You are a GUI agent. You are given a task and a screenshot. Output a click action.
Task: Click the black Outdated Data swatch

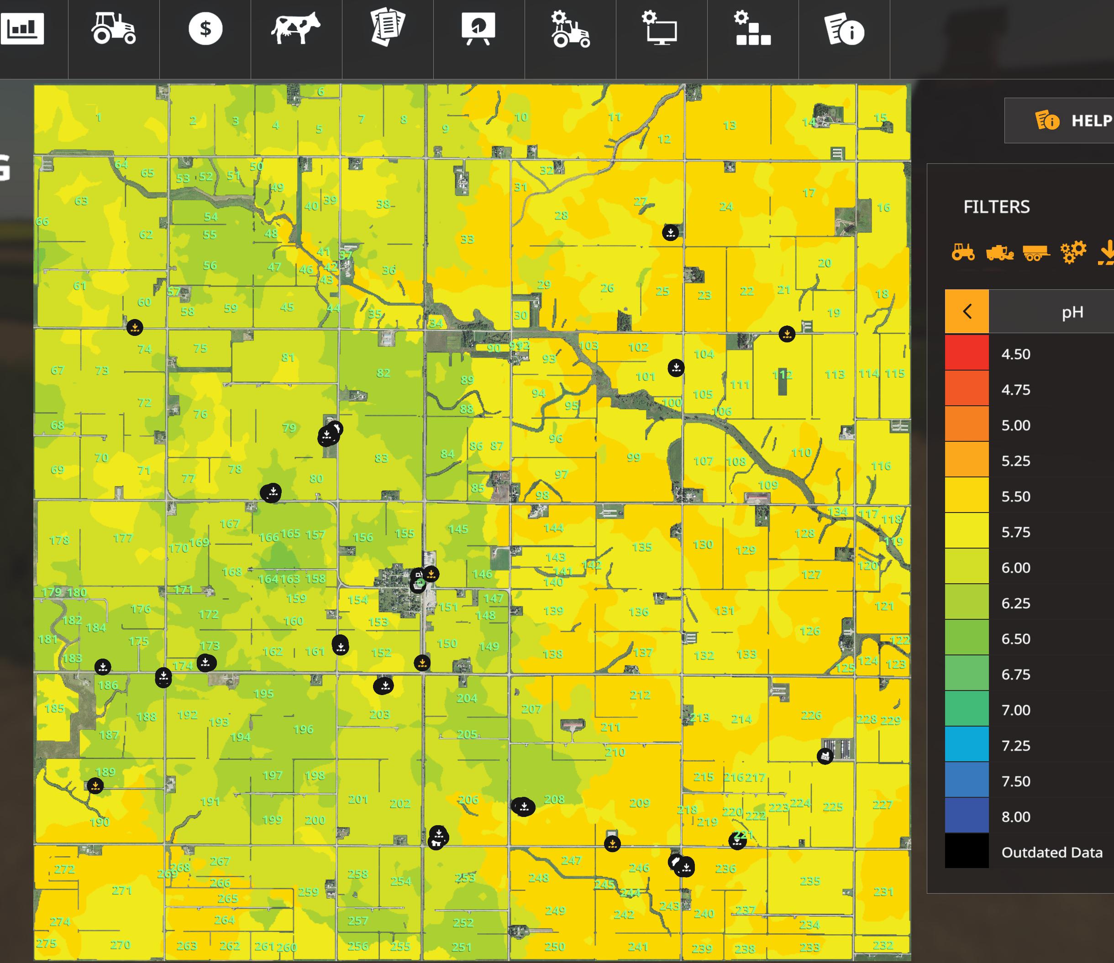tap(967, 851)
